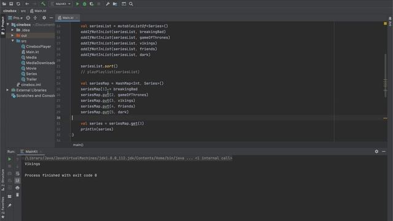393x221 pixels.
Task: Click the locate opened file target icon
Action: (x=28, y=18)
